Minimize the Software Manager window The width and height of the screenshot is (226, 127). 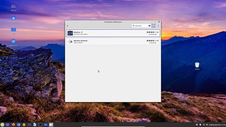[152, 22]
